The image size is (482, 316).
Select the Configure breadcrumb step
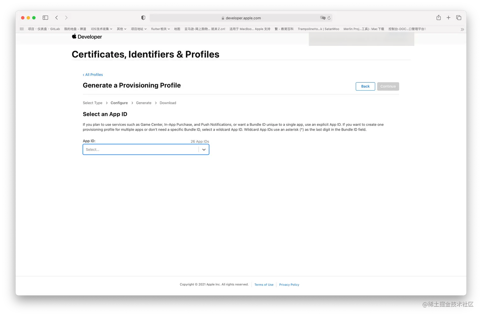[x=119, y=103]
